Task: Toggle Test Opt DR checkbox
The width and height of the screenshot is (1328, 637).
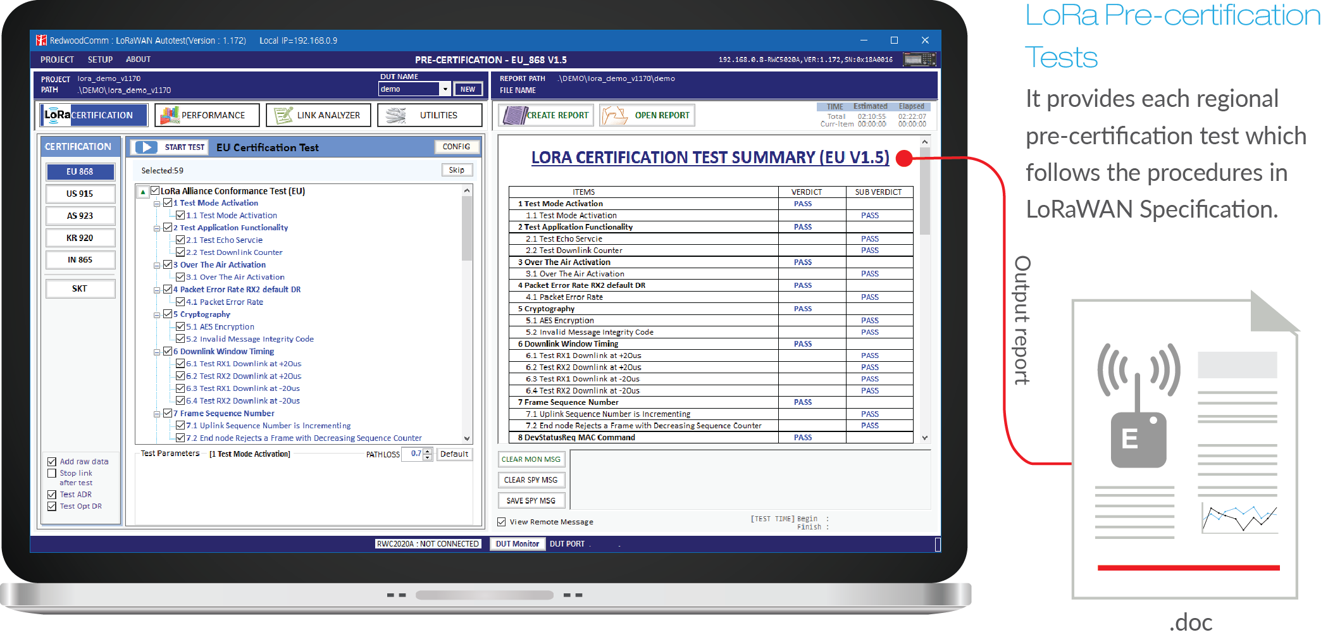Action: (52, 506)
